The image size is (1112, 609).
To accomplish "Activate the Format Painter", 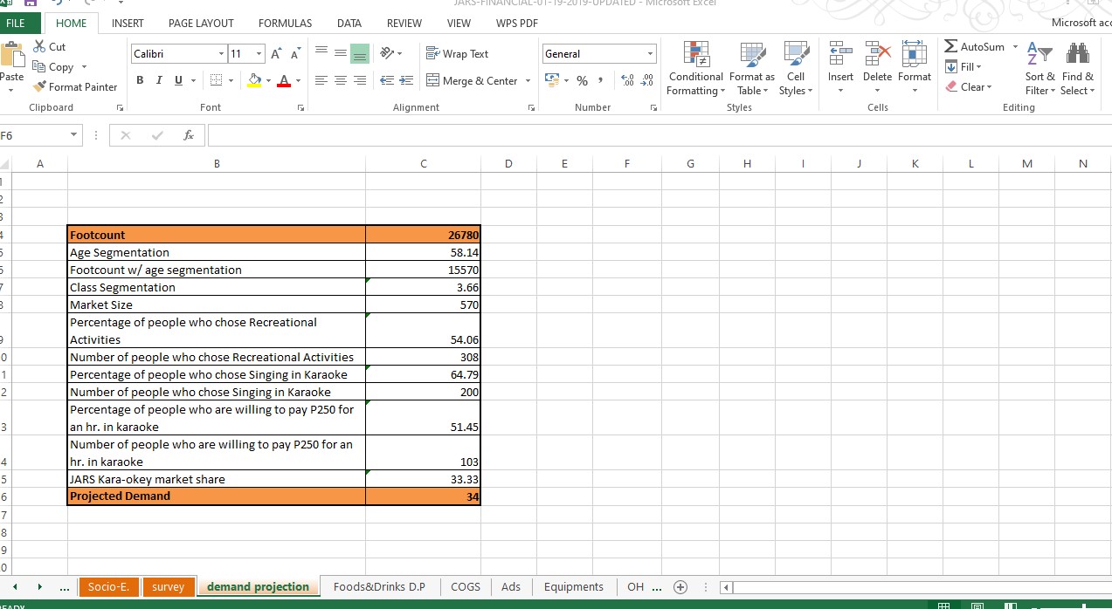I will [75, 86].
